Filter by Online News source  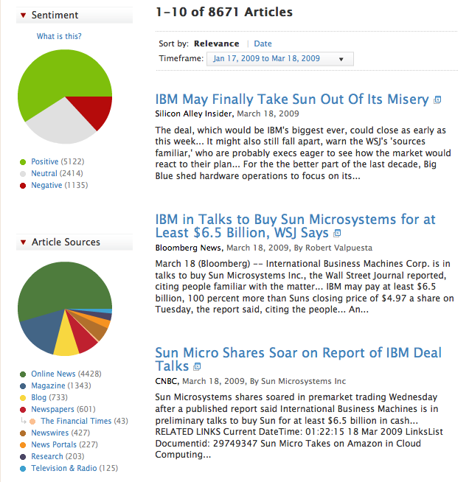tap(53, 374)
